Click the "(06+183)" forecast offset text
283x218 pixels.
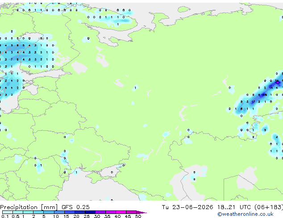tap(269, 207)
